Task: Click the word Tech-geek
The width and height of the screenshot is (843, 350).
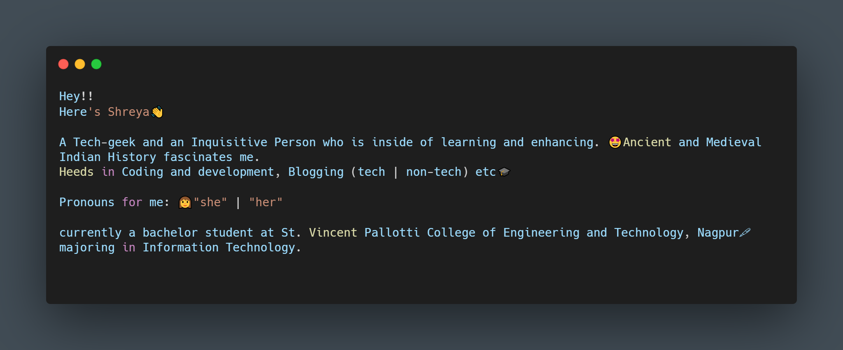Action: [x=104, y=142]
